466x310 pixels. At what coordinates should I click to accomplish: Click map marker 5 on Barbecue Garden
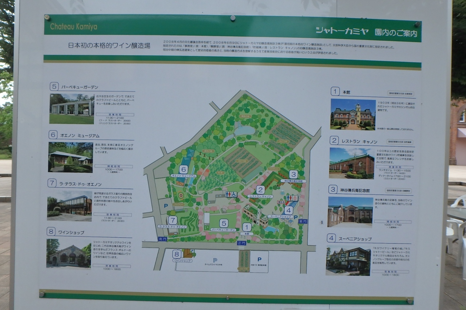pyautogui.click(x=224, y=223)
